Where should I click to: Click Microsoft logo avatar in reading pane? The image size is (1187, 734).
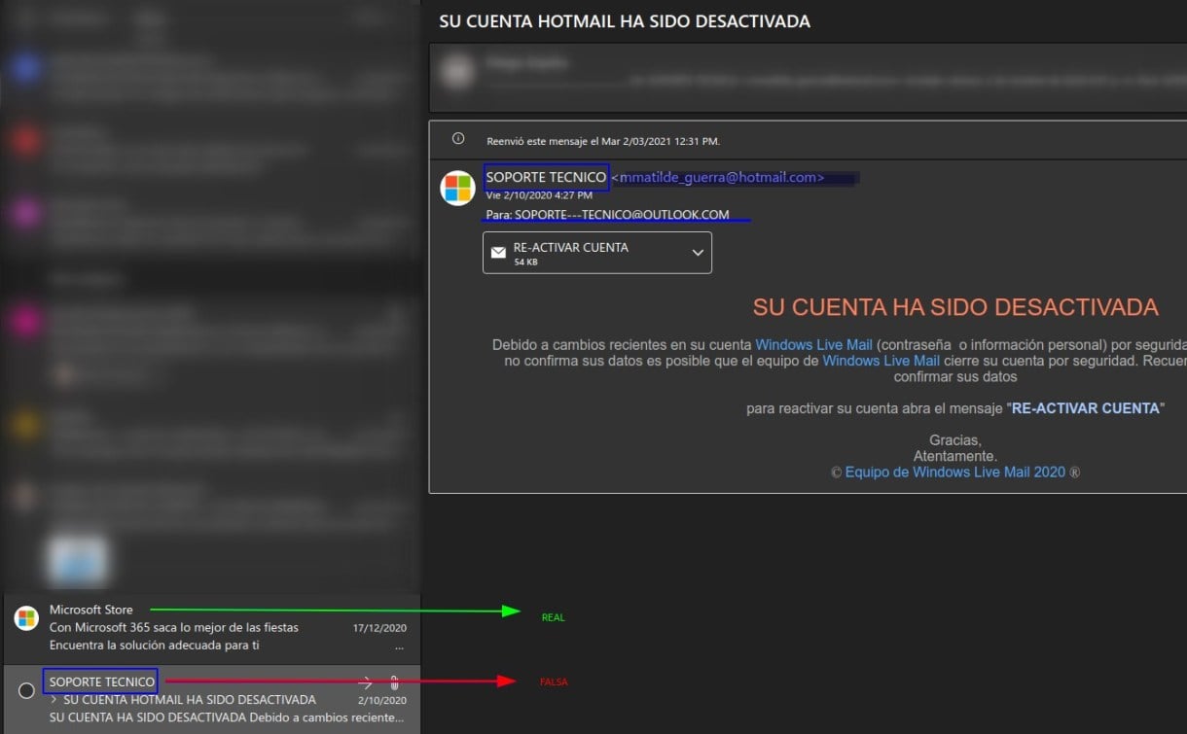(457, 188)
